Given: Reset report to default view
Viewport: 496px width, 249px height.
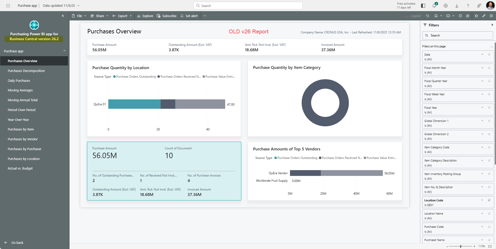Looking at the screenshot, I should [428, 16].
